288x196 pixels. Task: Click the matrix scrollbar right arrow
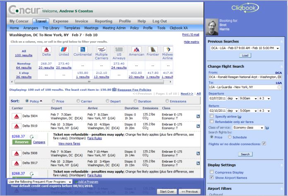(x=170, y=82)
